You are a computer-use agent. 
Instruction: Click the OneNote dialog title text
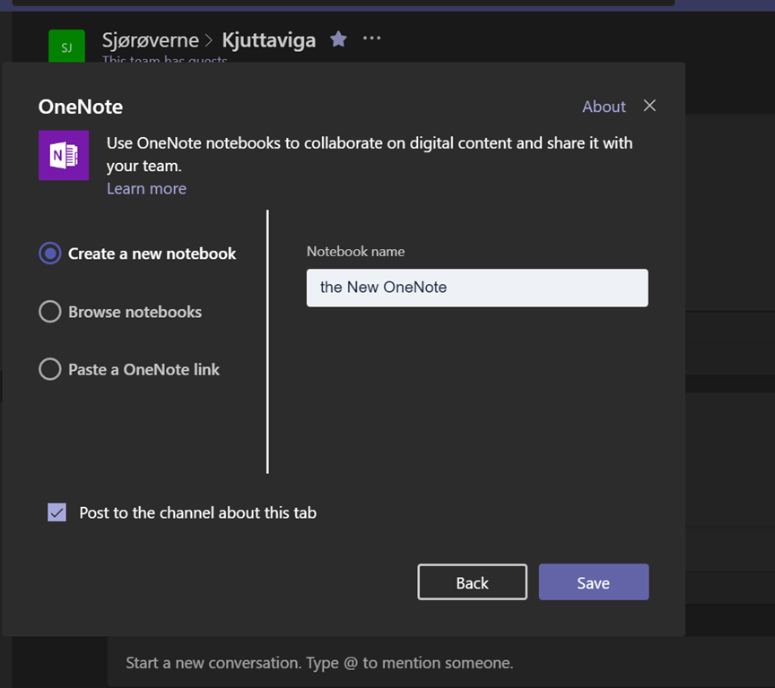click(x=81, y=107)
